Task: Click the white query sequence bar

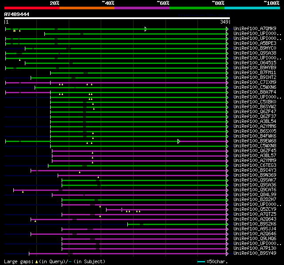Action: coord(117,18)
